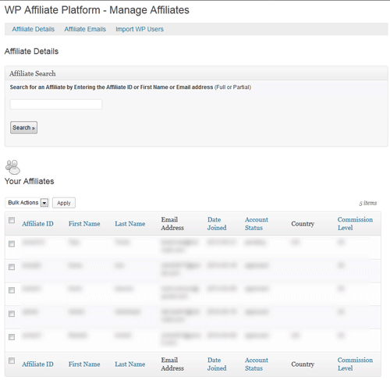Image resolution: width=390 pixels, height=380 pixels.
Task: Check the second affiliate row checkbox
Action: [x=12, y=267]
